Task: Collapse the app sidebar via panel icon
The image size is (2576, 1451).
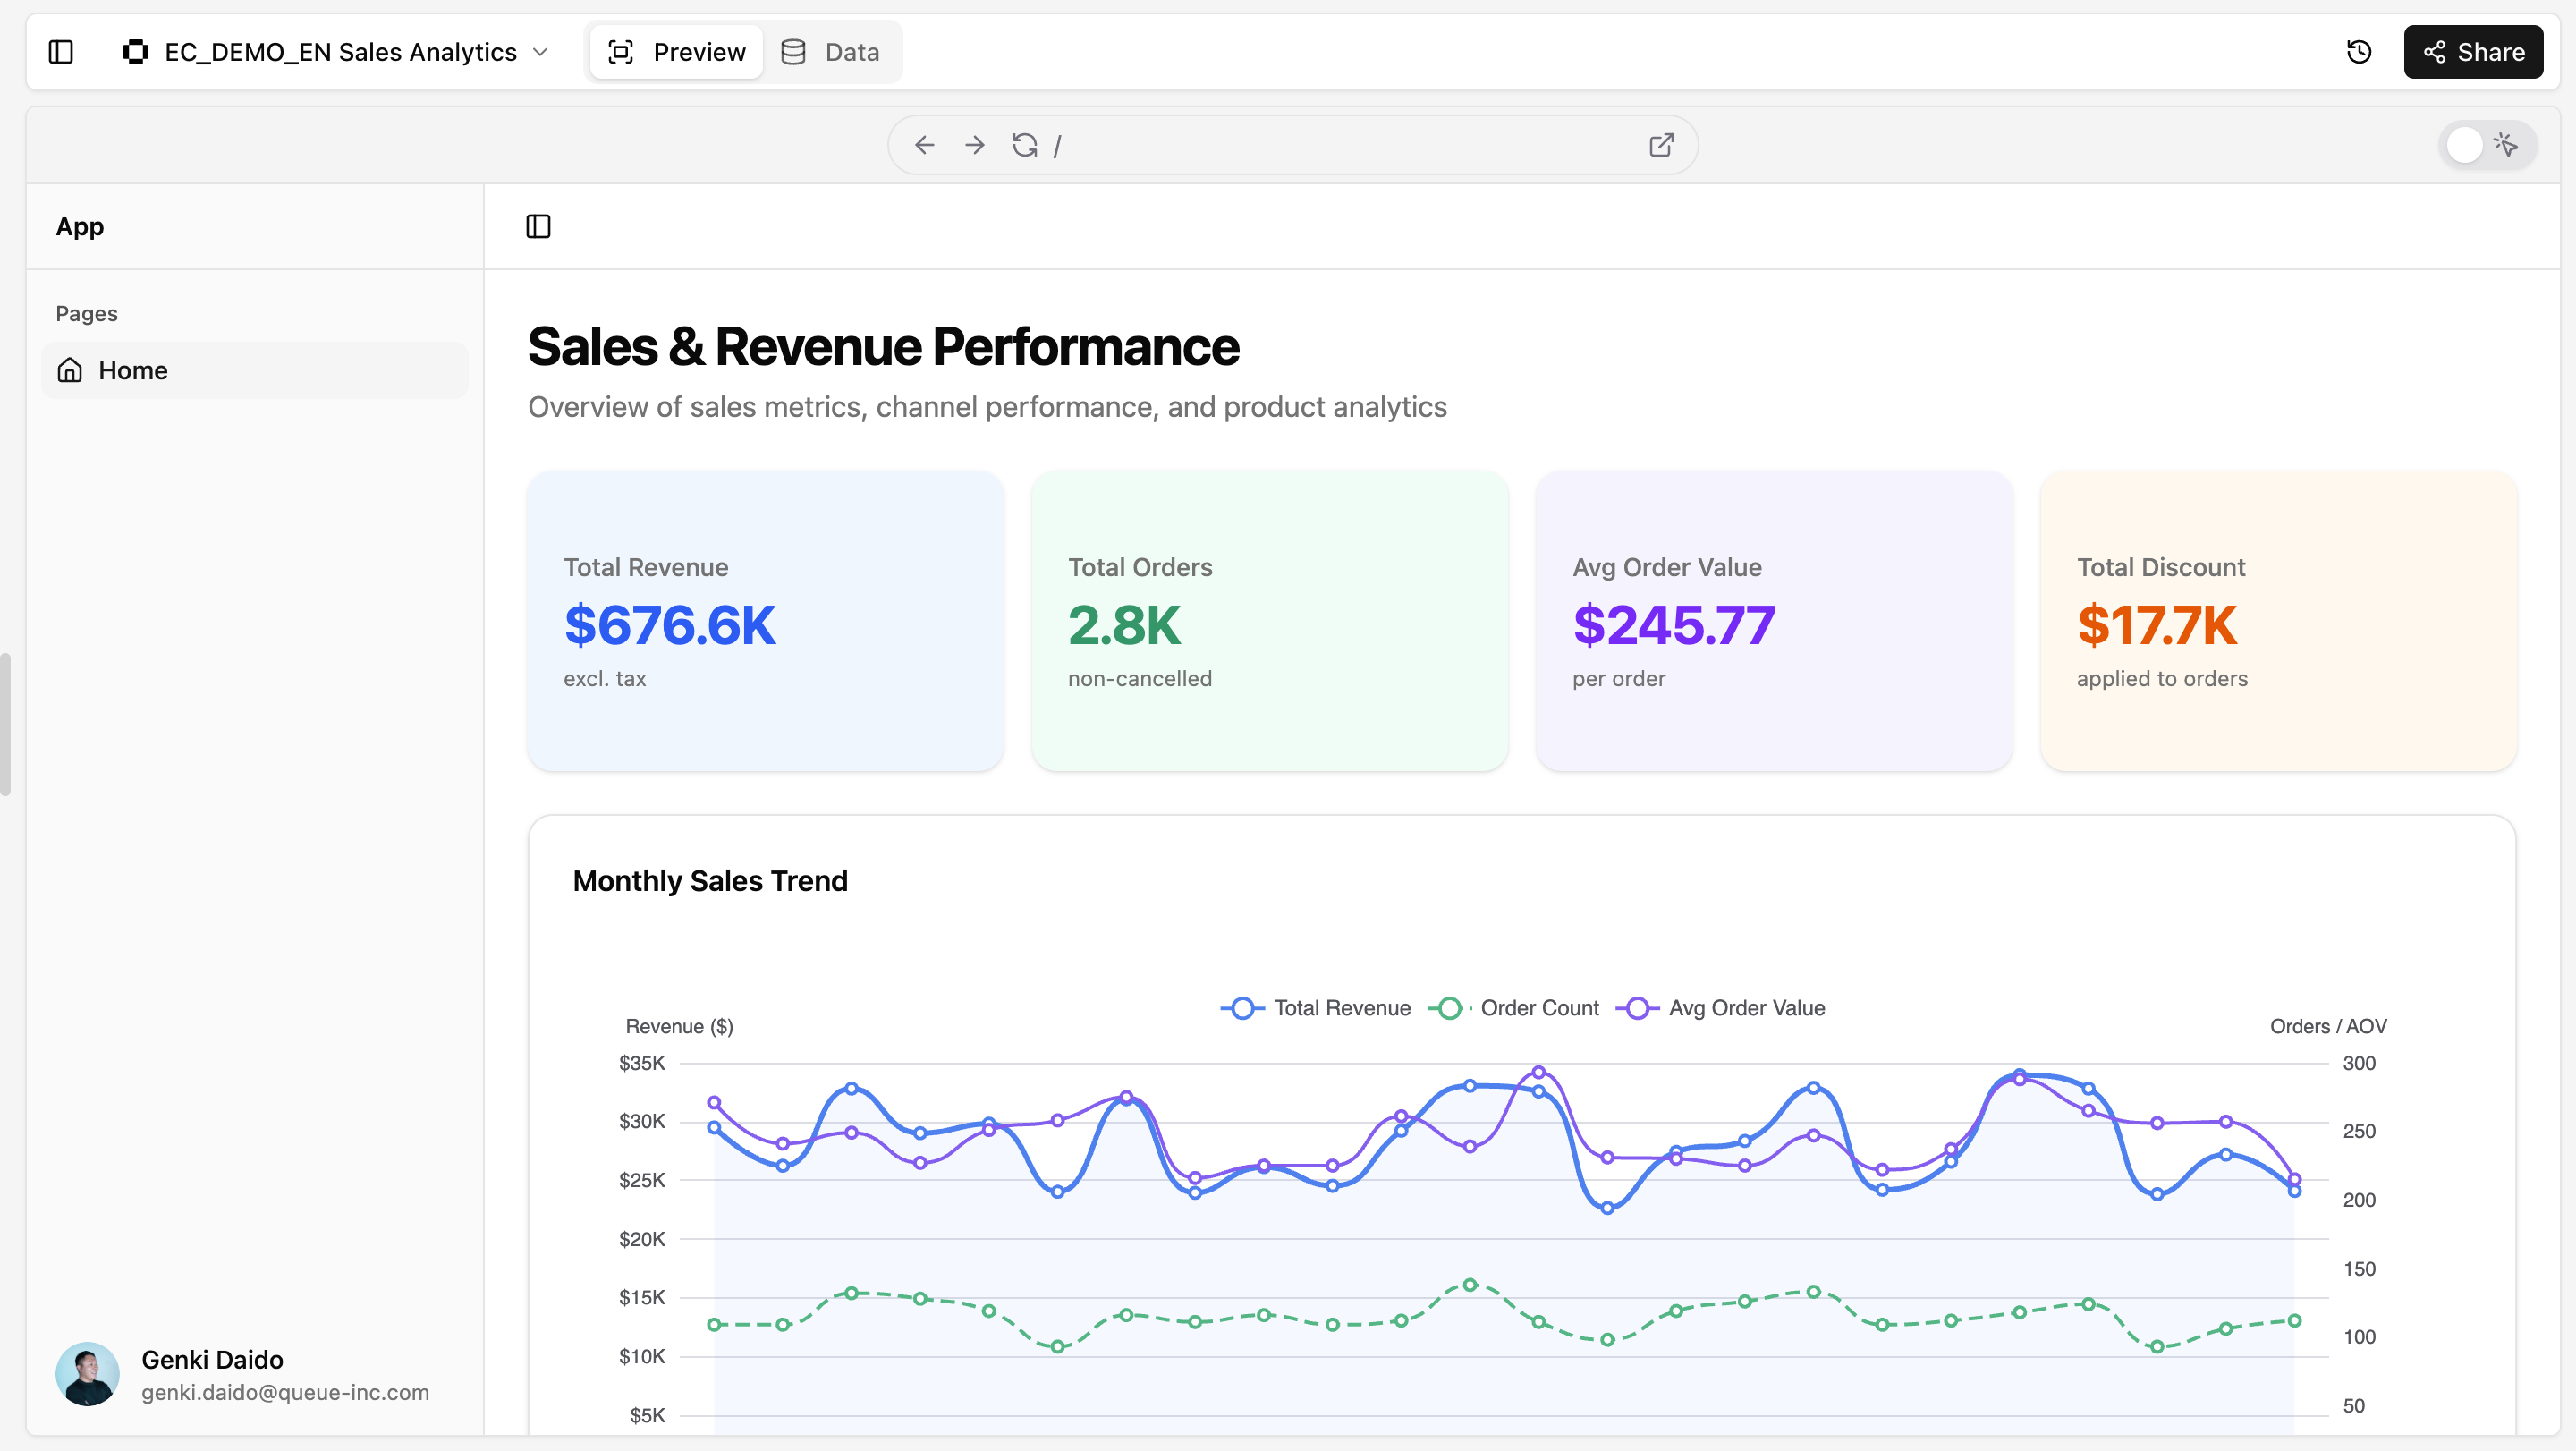Action: pyautogui.click(x=538, y=227)
